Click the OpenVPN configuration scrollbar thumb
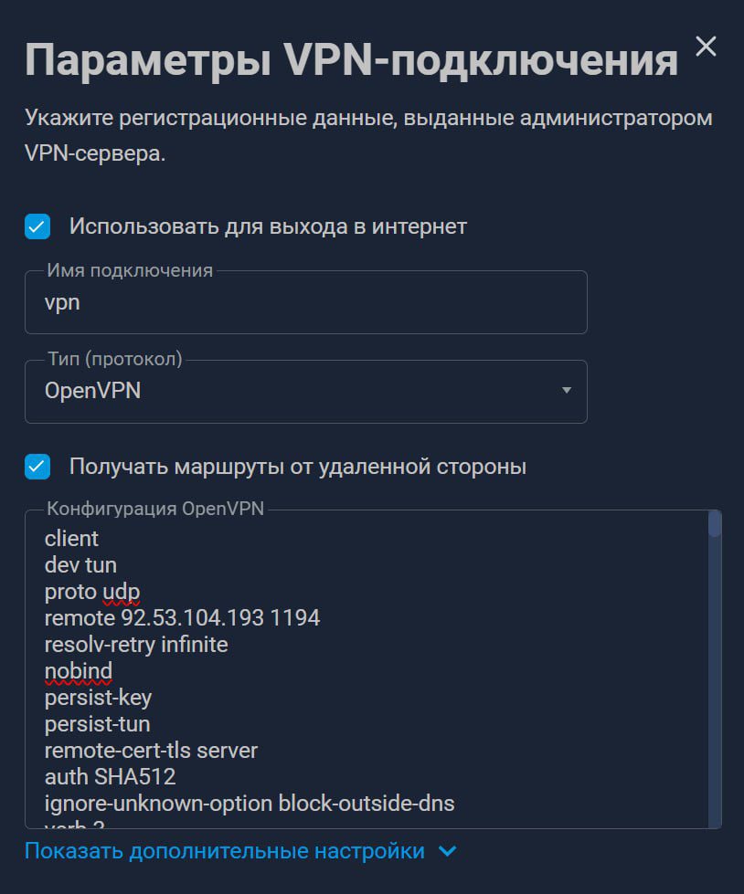Viewport: 744px width, 894px height. pyautogui.click(x=715, y=524)
